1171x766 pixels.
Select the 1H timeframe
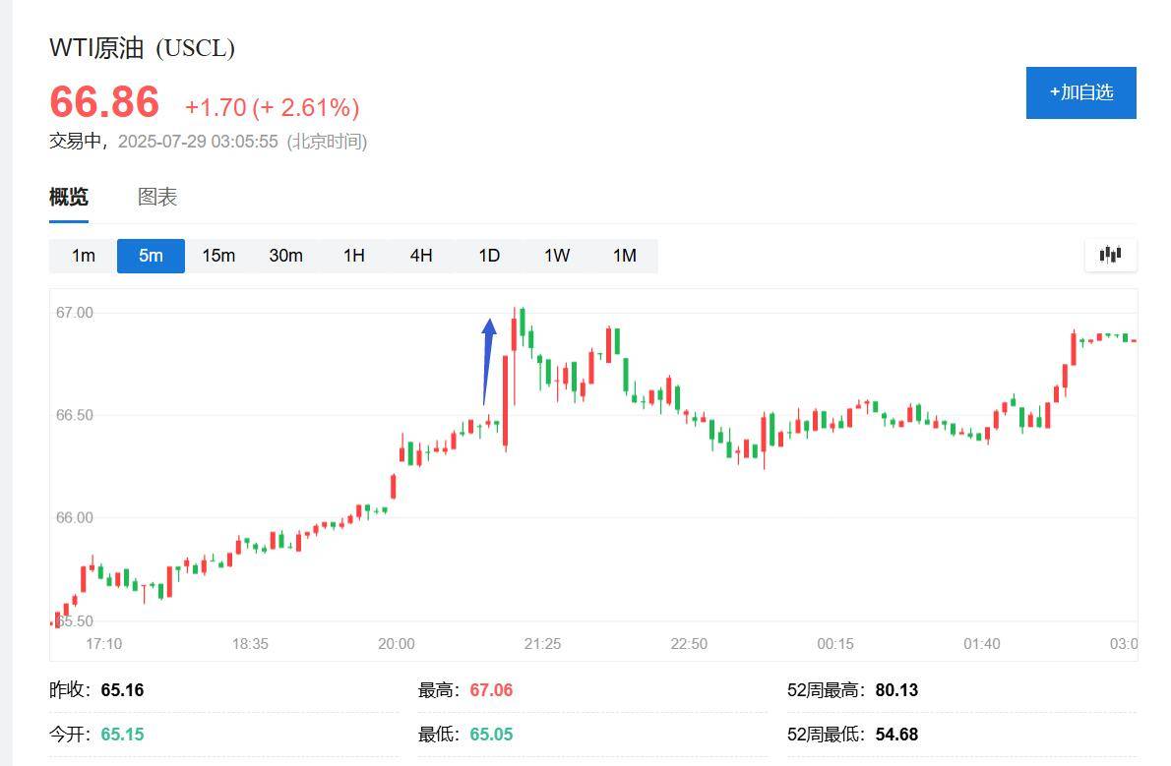click(x=353, y=255)
